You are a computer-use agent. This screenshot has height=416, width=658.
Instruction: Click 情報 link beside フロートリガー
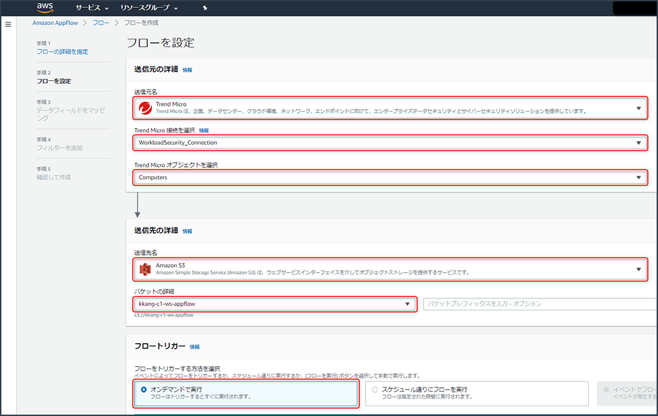click(195, 346)
